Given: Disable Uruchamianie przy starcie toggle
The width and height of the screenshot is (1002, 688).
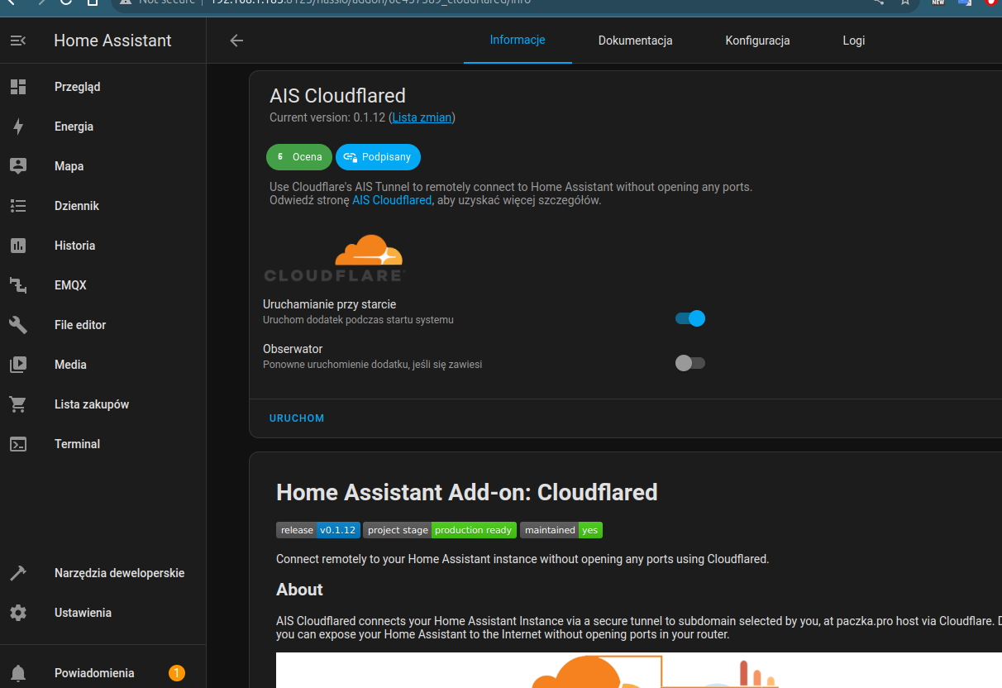Looking at the screenshot, I should (x=690, y=318).
